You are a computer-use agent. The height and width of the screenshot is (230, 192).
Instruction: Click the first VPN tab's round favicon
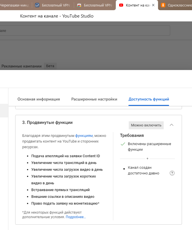click(37, 5)
